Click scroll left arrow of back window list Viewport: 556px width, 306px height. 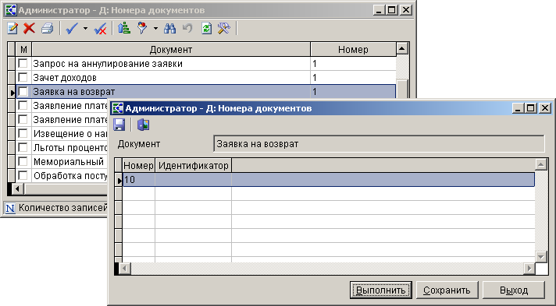click(17, 189)
